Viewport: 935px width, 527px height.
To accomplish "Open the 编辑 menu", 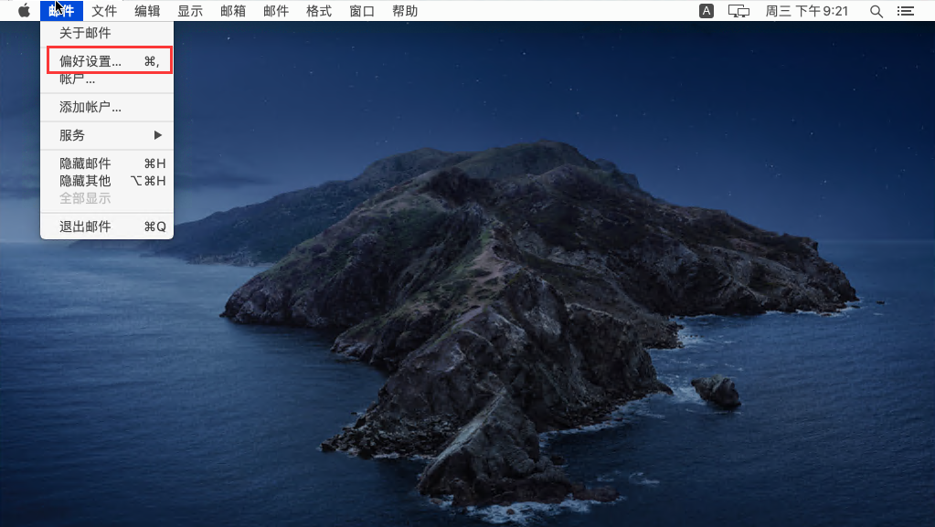I will [x=147, y=11].
